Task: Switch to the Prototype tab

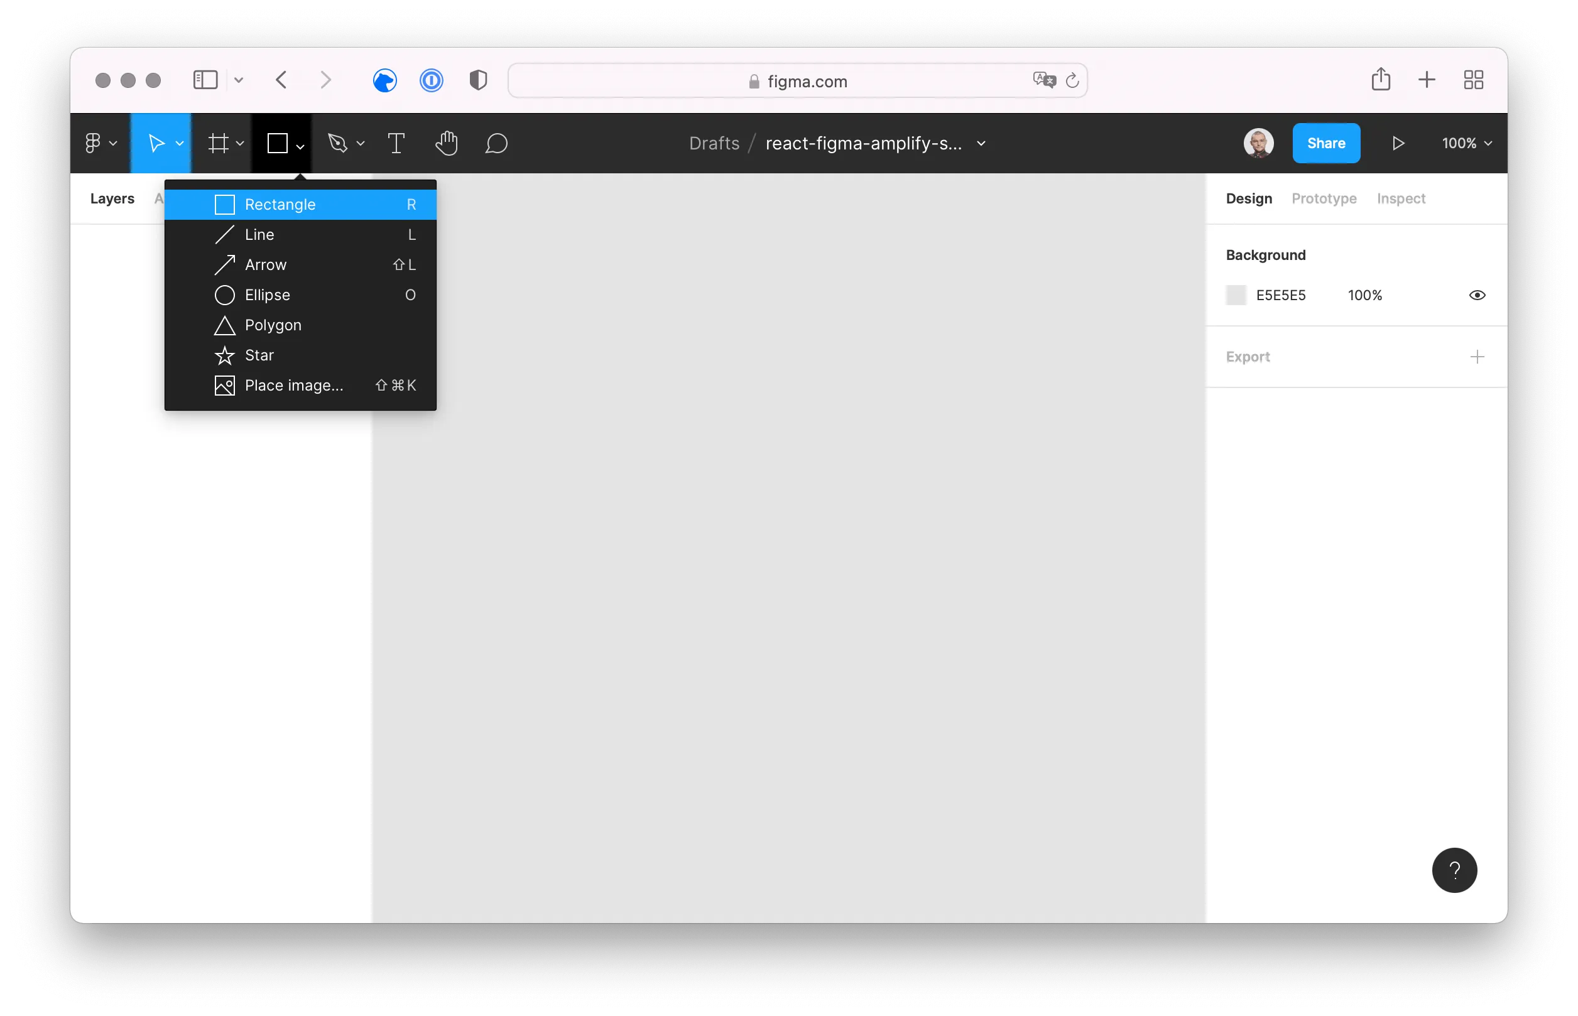Action: (1323, 198)
